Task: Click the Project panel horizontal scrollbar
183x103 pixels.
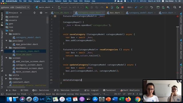Action: click(16, 87)
